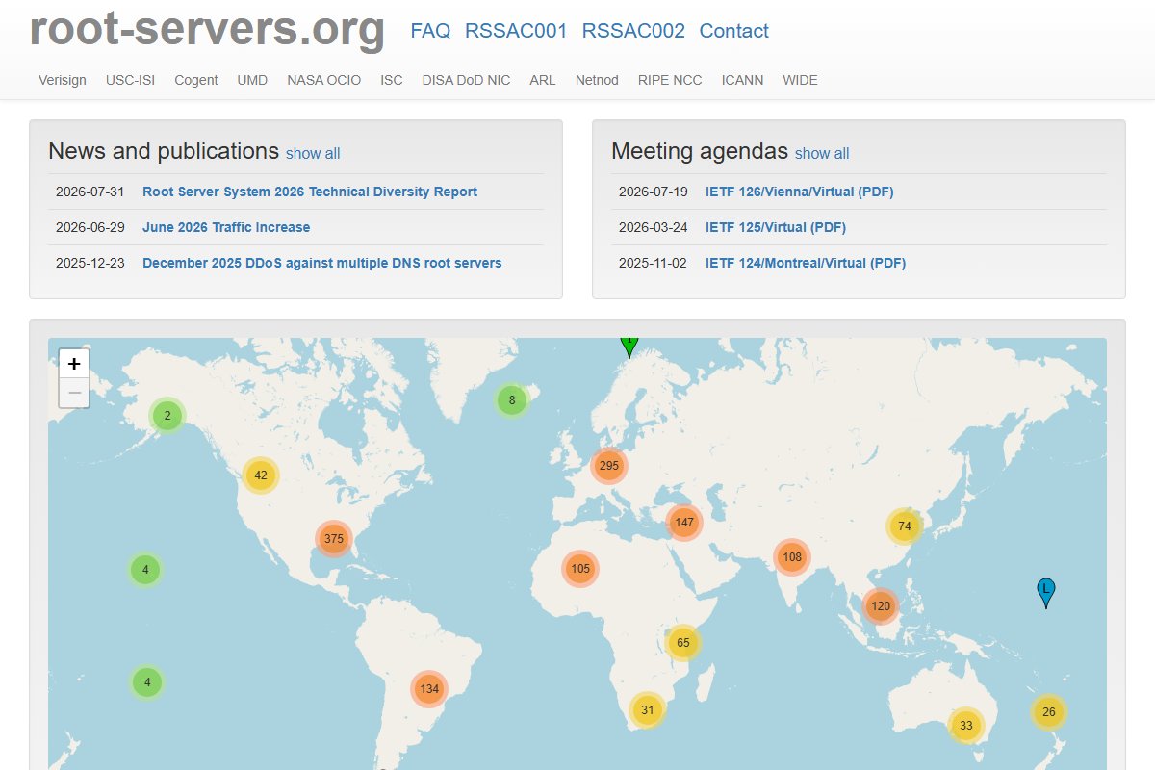
Task: Expand the cluster of 134 servers
Action: [x=429, y=689]
